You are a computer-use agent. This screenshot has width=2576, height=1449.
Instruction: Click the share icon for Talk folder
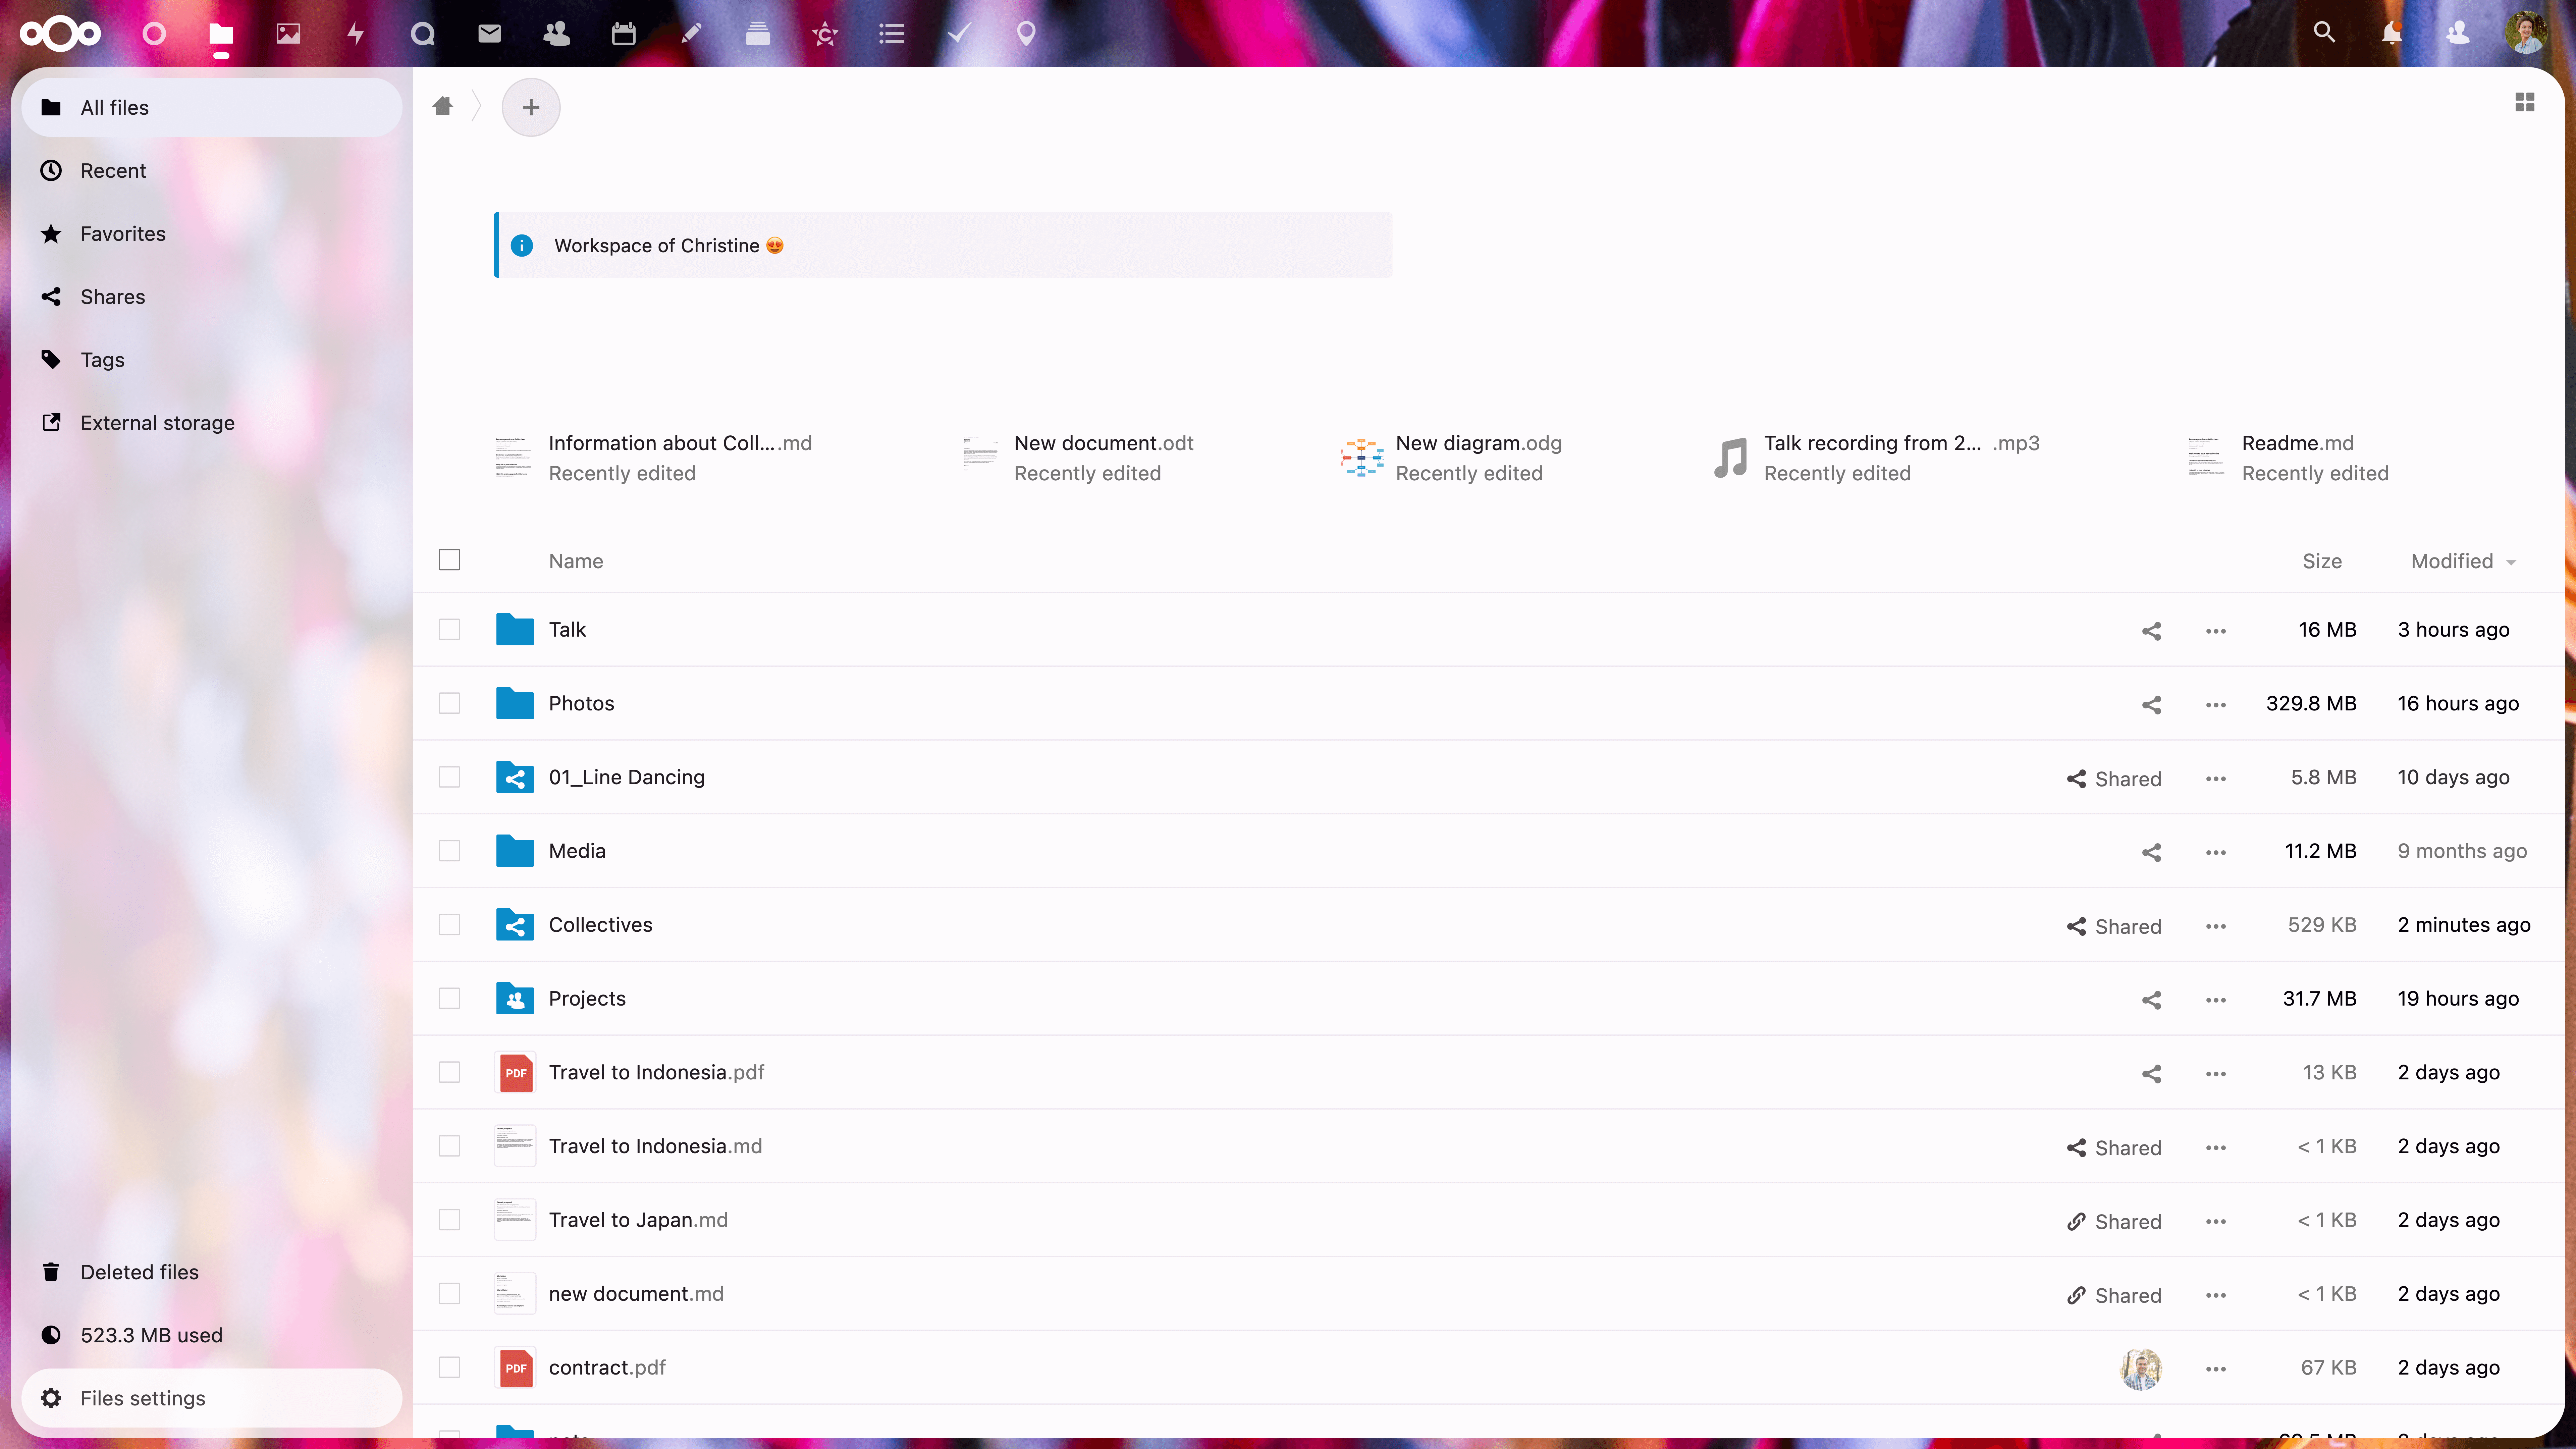point(2151,631)
